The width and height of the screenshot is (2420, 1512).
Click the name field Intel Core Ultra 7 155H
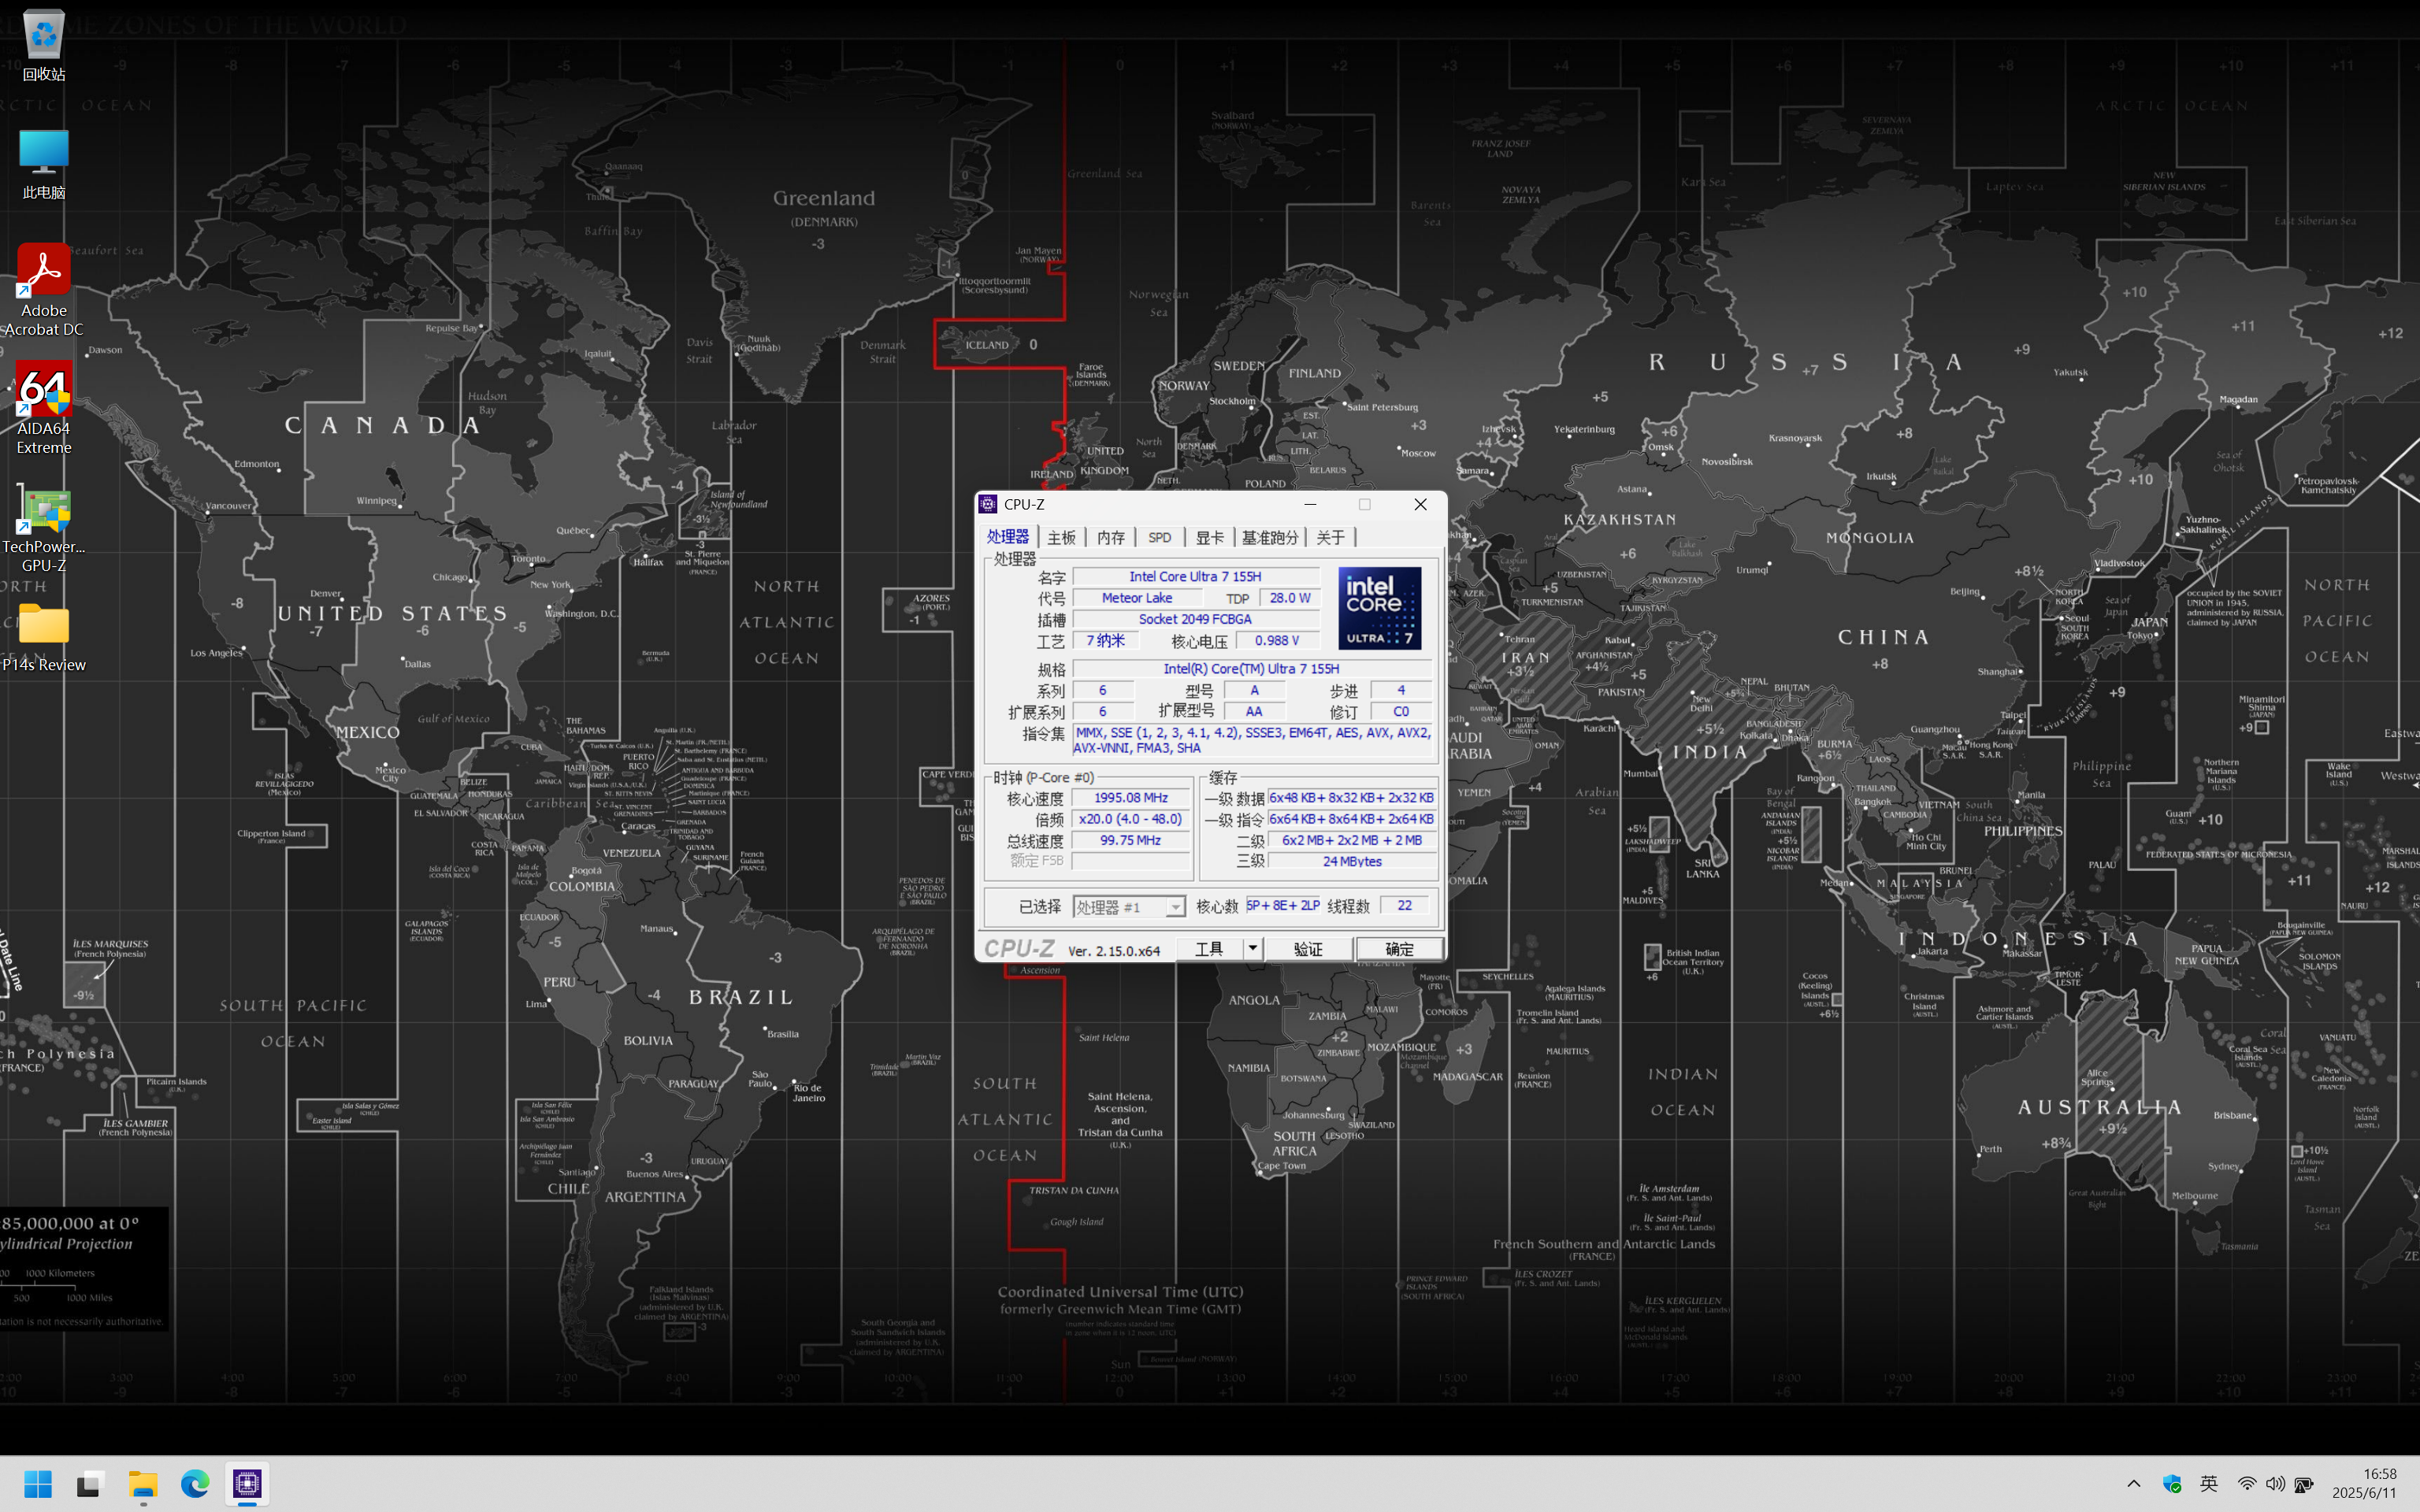(1196, 577)
